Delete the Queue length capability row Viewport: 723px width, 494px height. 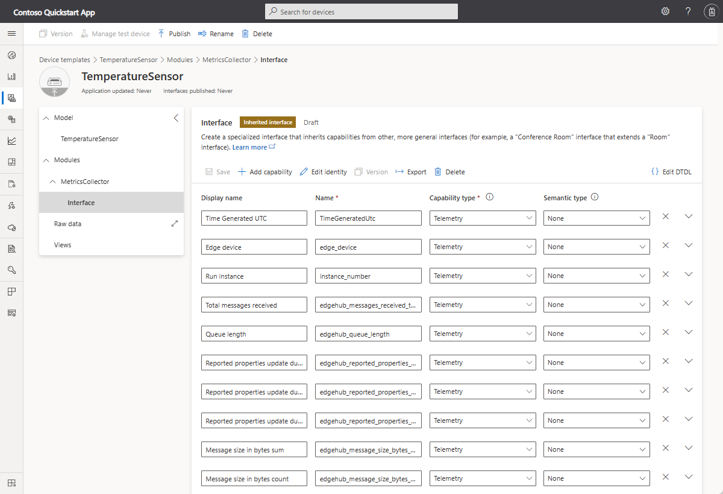point(666,332)
